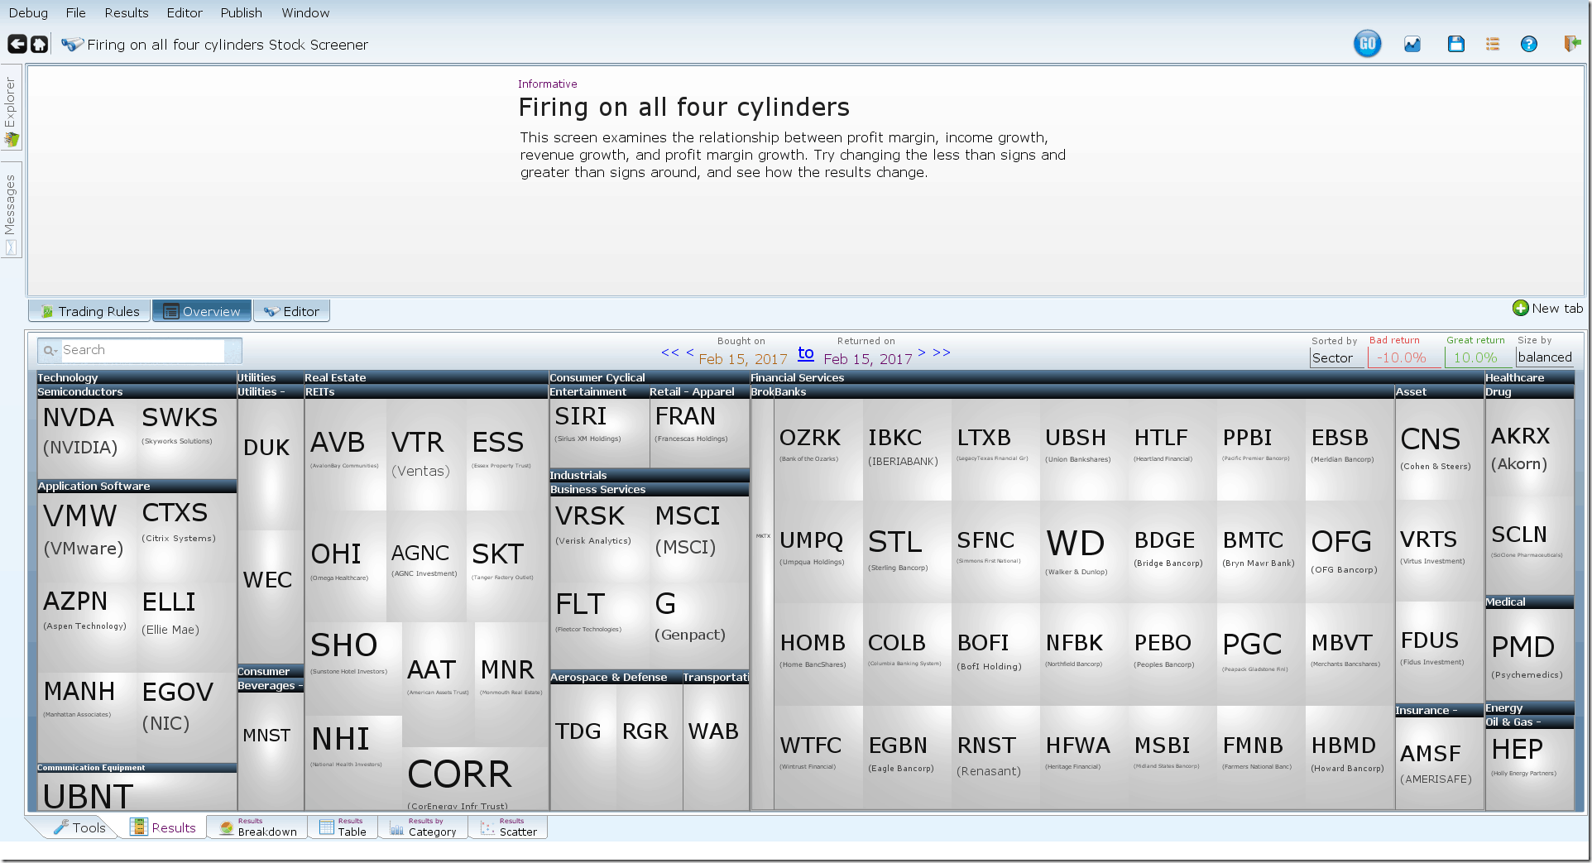The image size is (1592, 863).
Task: Click the Bought on date Feb 15, 2017
Action: coord(743,359)
